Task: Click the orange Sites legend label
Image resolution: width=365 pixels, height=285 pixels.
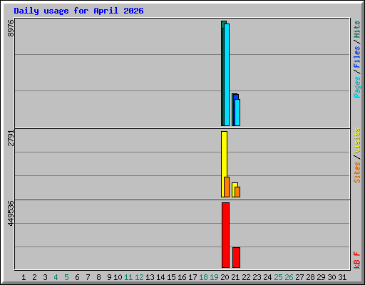Action: click(x=357, y=172)
